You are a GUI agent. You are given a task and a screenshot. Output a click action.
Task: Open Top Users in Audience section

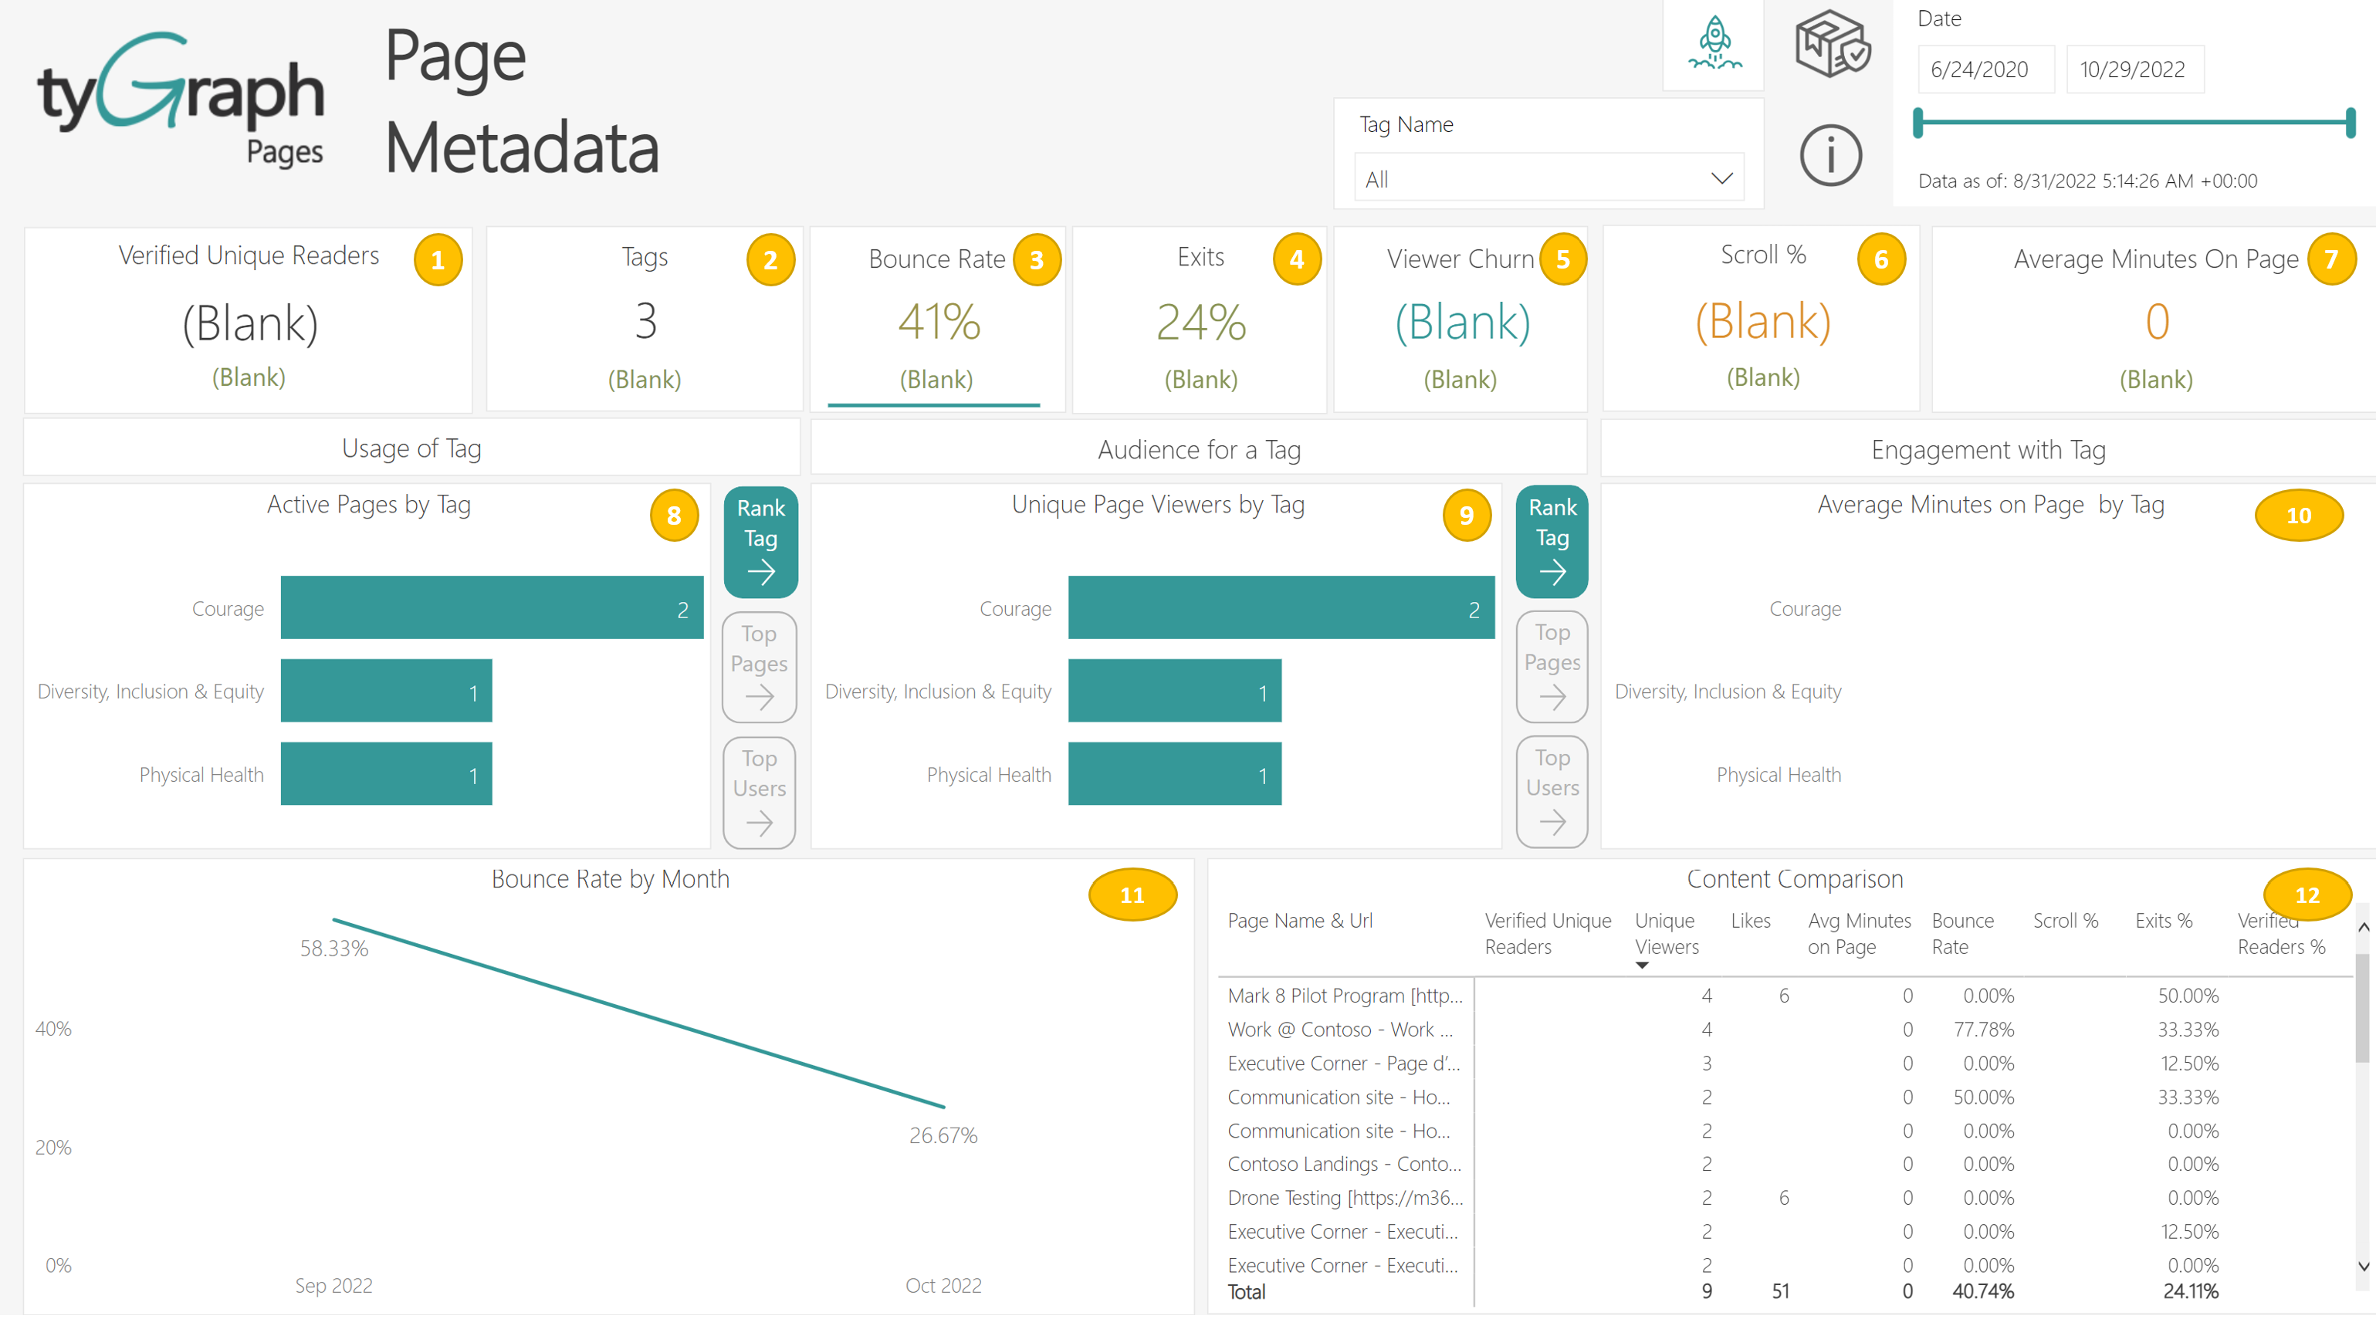tap(1552, 790)
